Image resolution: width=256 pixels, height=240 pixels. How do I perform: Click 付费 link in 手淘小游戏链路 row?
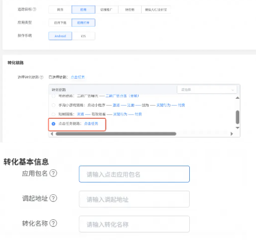(182, 105)
